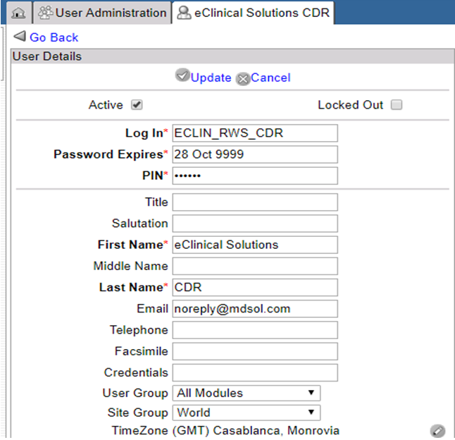Click the Credentials field
Image resolution: width=455 pixels, height=440 pixels.
(255, 372)
